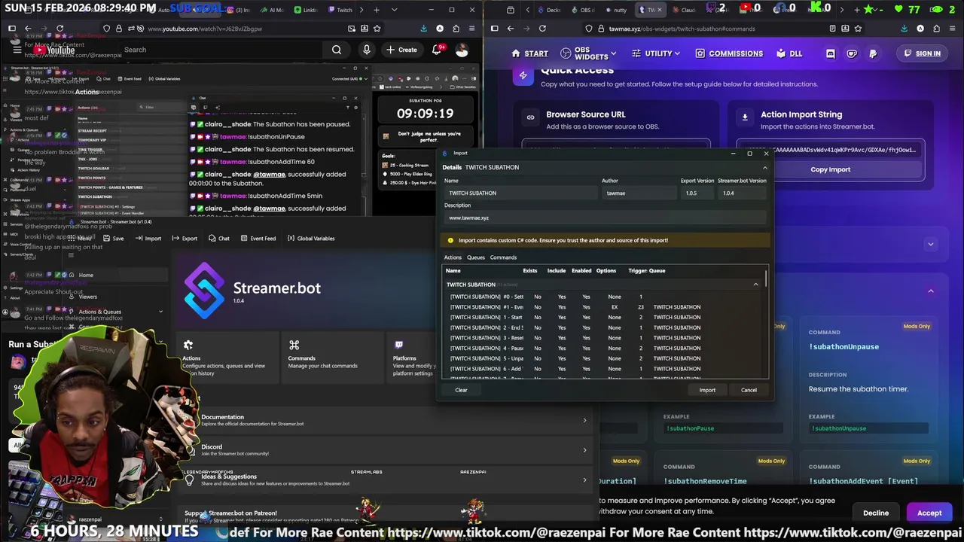Click Copy Import button on tawmae page
This screenshot has width=964, height=542.
[x=830, y=169]
